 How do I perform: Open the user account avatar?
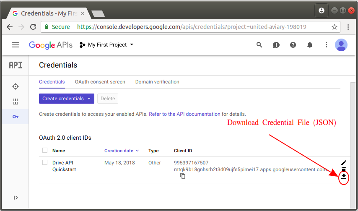341,45
